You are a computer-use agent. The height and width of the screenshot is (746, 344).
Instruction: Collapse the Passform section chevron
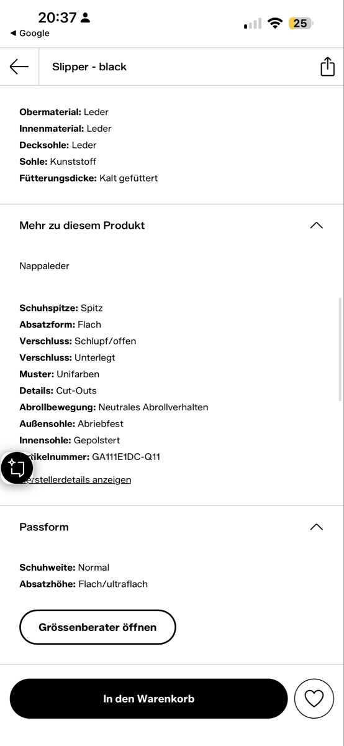point(316,527)
